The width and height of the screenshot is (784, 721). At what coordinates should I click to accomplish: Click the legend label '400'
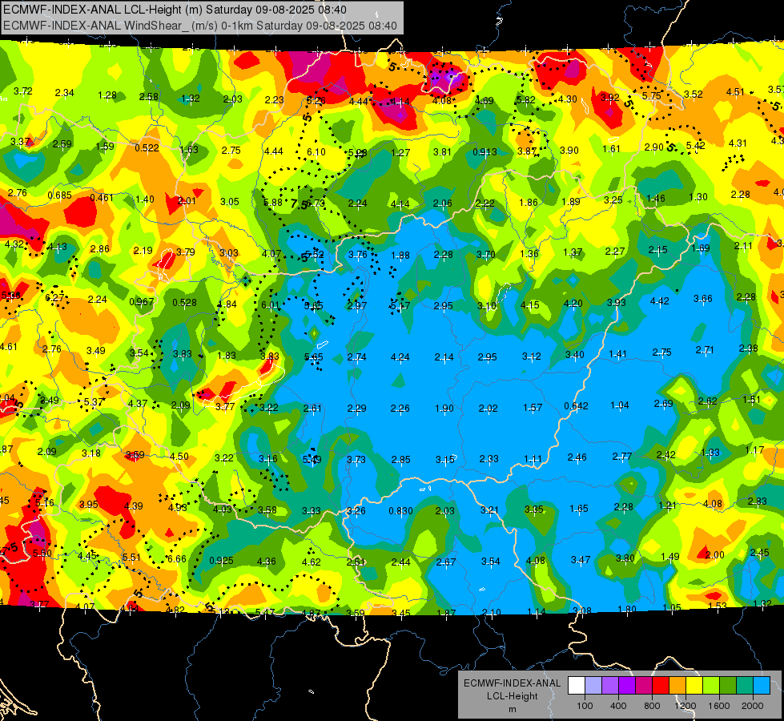pos(618,706)
